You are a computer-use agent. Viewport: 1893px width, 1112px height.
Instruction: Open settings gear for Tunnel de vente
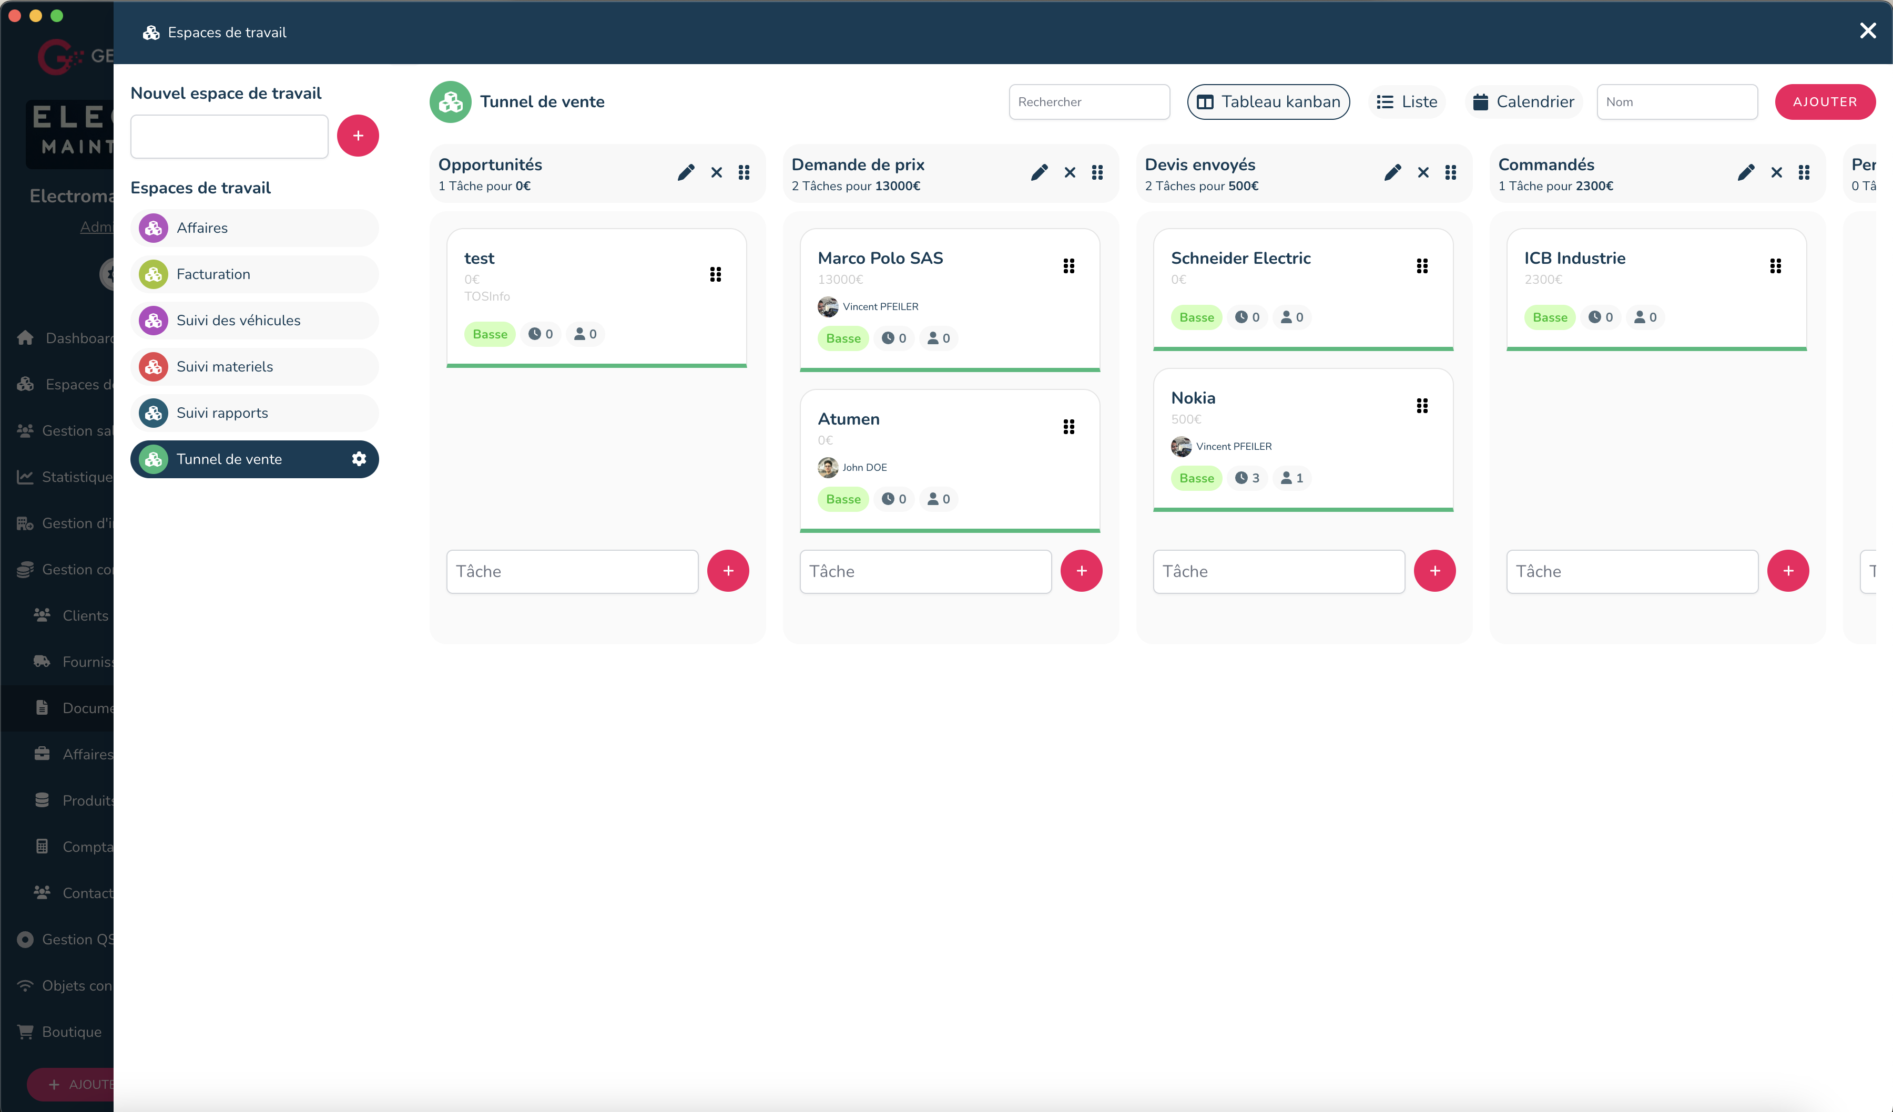pyautogui.click(x=359, y=459)
